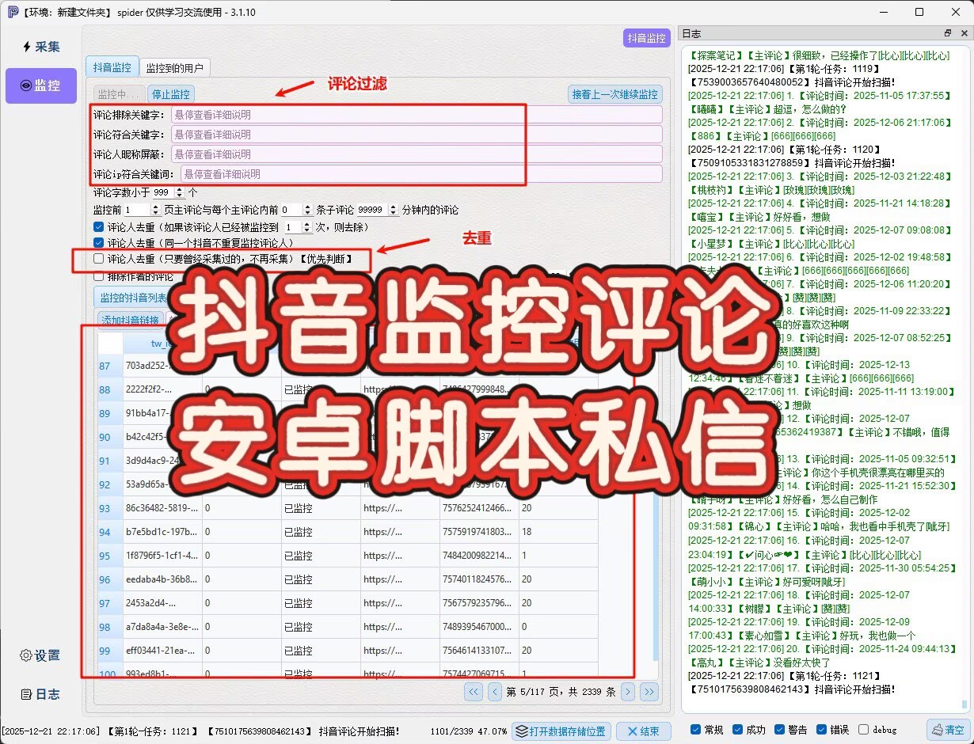Switch to the 抖音监控 tab
The height and width of the screenshot is (744, 974).
pyautogui.click(x=112, y=67)
